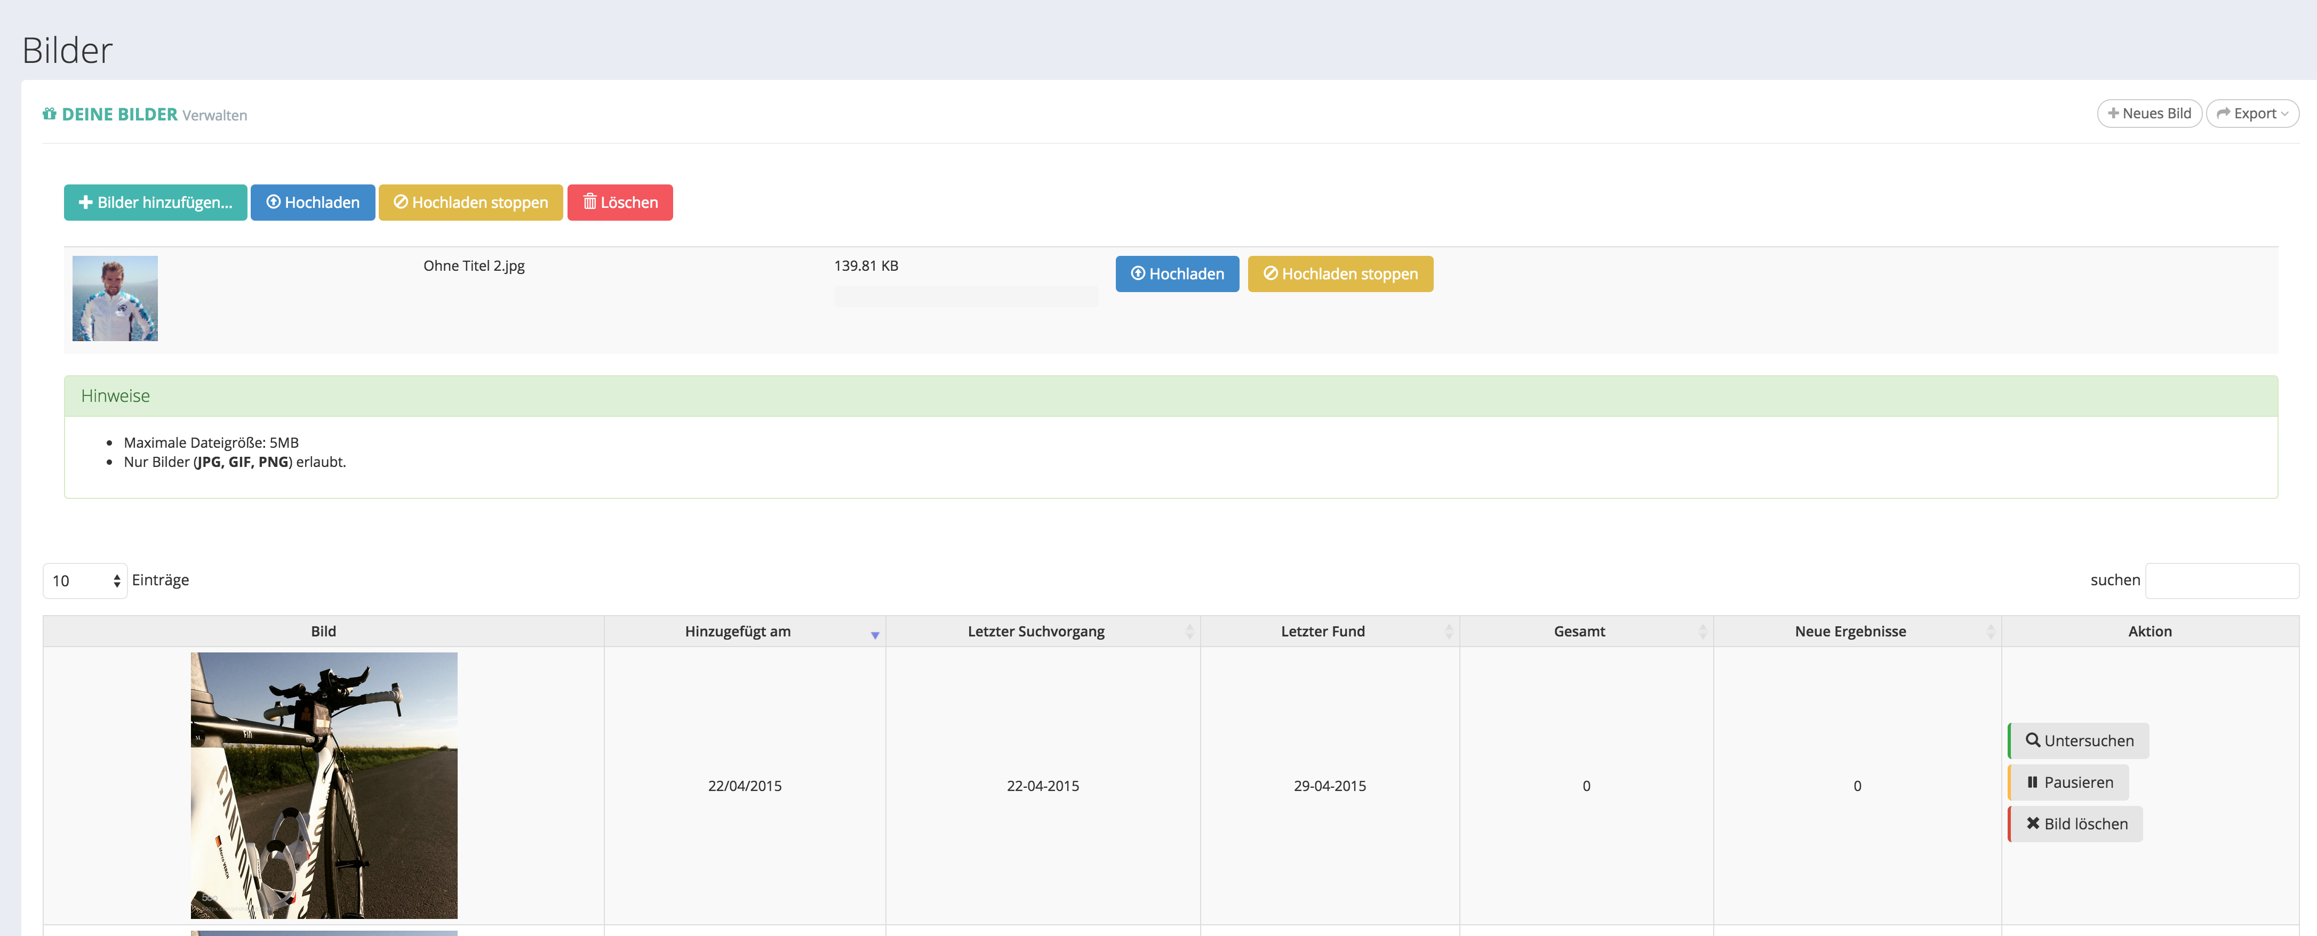The width and height of the screenshot is (2317, 936).
Task: Click the 29-04-2015 Letzter Fund cell
Action: pos(1329,786)
